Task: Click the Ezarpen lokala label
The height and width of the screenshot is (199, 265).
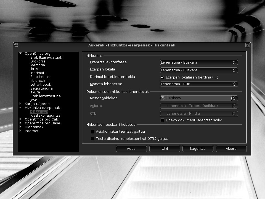Action: [102, 69]
